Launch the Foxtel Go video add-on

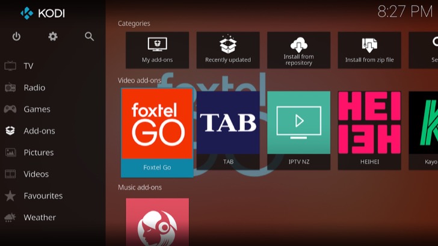click(x=157, y=130)
